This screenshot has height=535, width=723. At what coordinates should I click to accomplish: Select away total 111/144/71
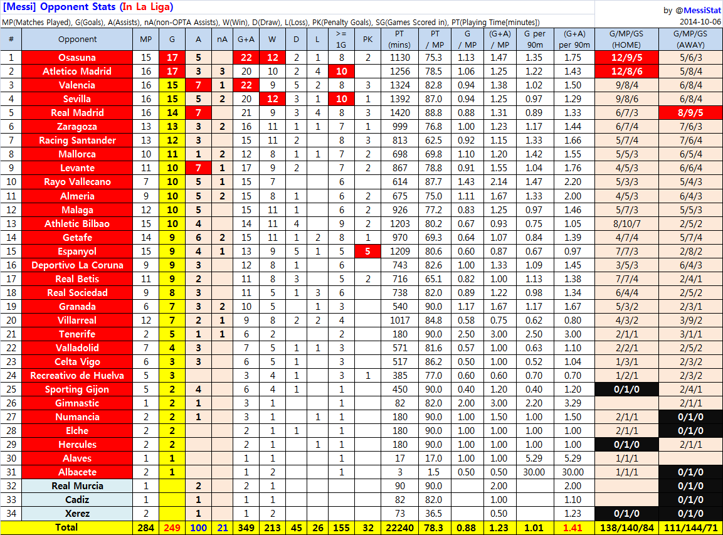coord(690,527)
